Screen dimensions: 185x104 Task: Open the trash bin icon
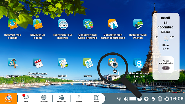(x=160, y=99)
